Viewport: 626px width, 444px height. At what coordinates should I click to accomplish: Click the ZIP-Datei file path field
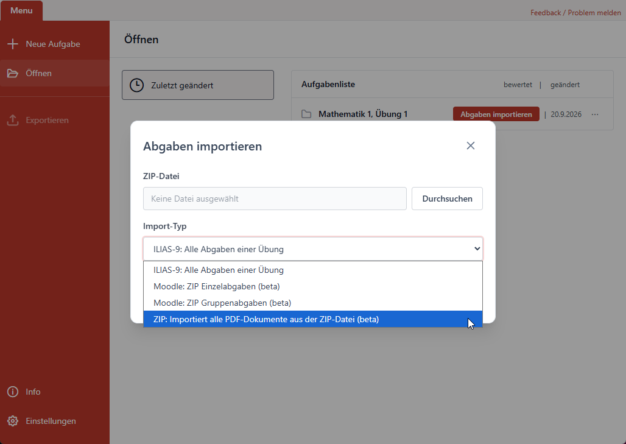275,199
